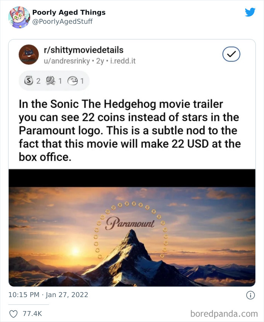
Task: Like the tweet with the heart icon
Action: click(14, 314)
